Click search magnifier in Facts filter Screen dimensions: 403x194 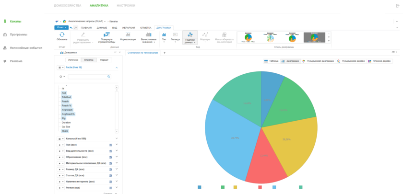tap(109, 77)
